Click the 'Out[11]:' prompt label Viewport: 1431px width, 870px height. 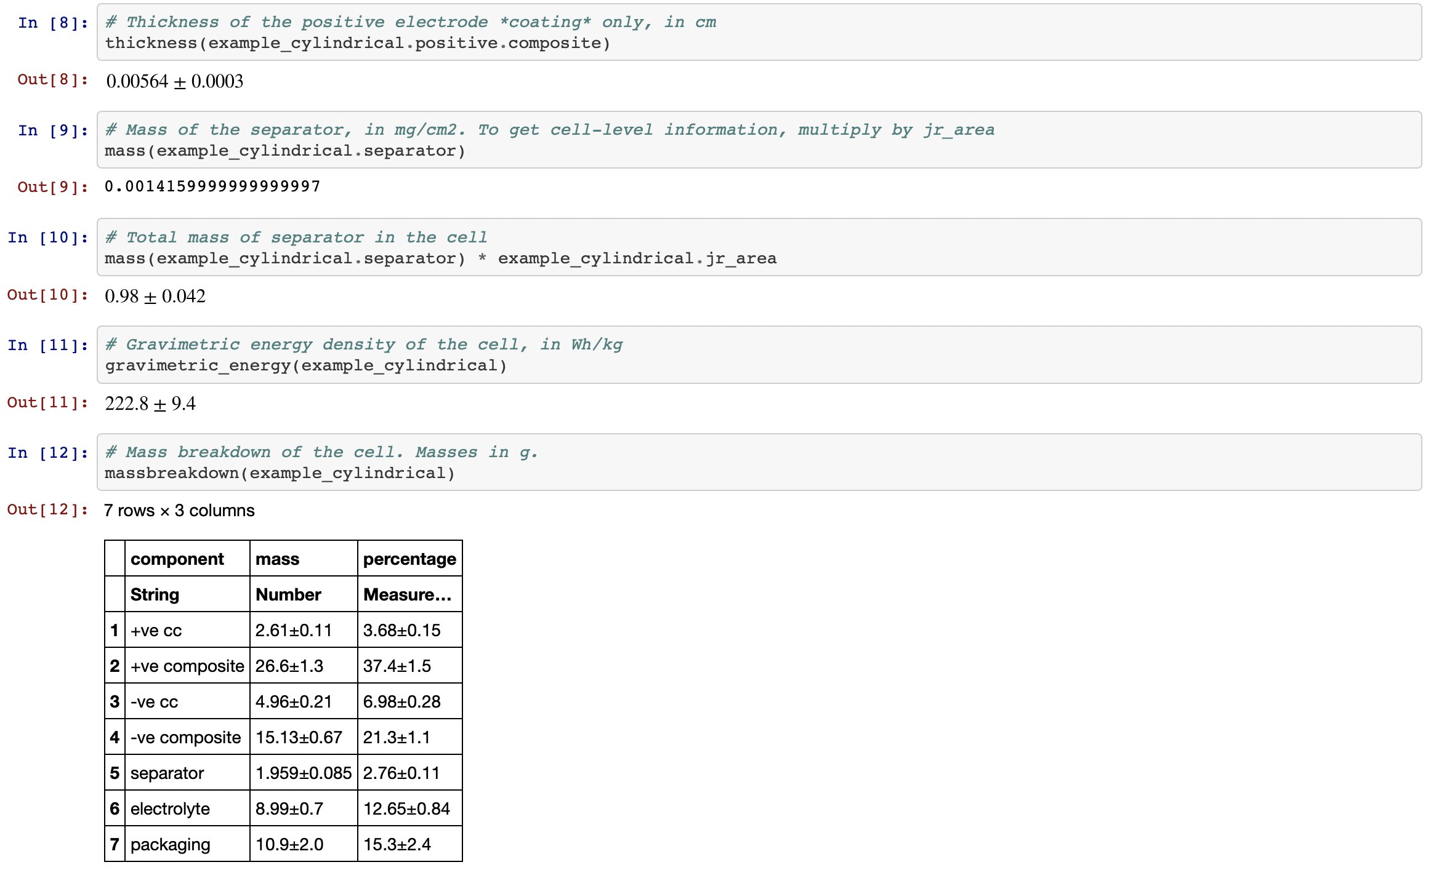tap(48, 402)
